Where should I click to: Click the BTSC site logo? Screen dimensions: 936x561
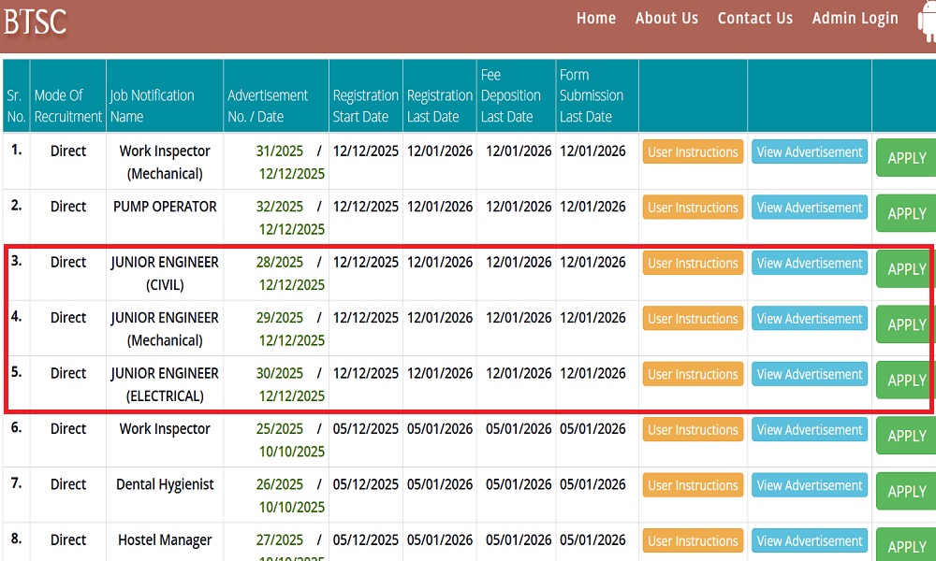coord(36,21)
